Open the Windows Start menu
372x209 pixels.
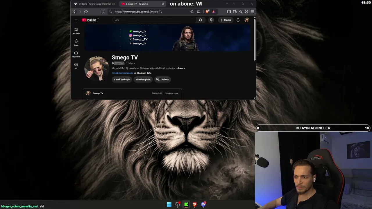click(169, 204)
